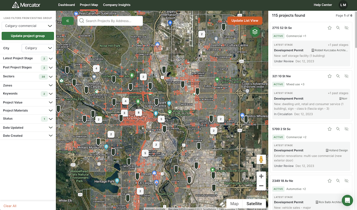
Task: Star the 321 10 St Nw project
Action: point(330,76)
